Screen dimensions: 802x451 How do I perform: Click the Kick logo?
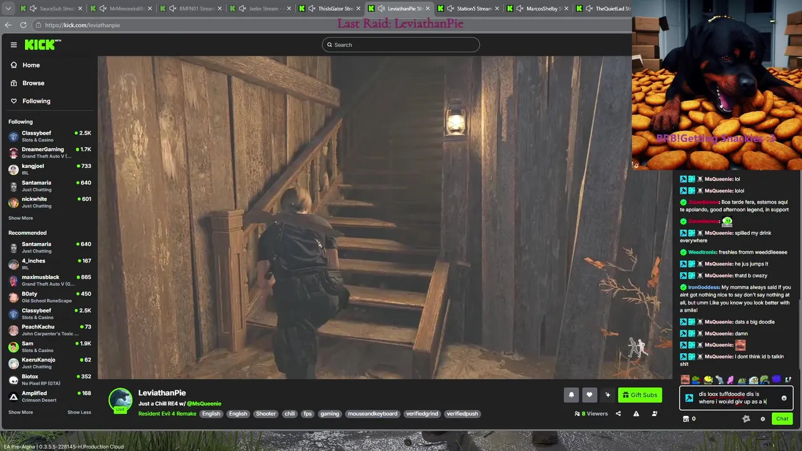point(43,44)
